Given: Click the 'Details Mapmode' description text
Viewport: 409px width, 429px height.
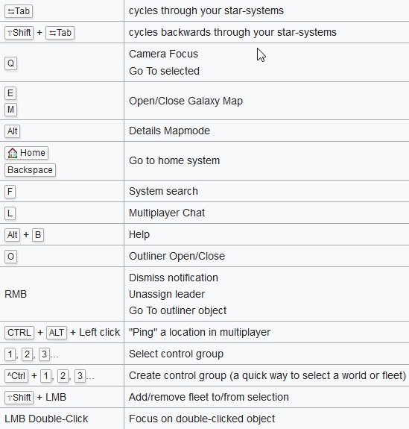Looking at the screenshot, I should 169,131.
